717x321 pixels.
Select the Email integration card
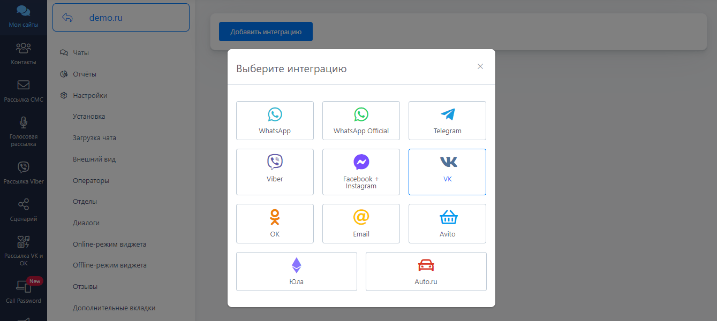click(361, 224)
